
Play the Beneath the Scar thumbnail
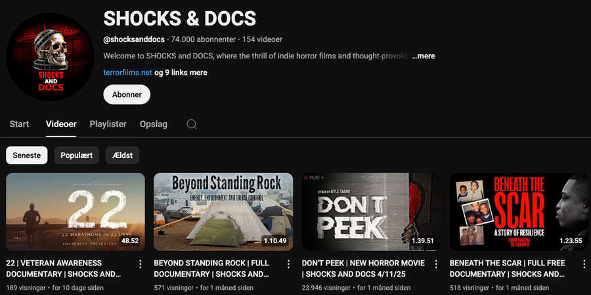coord(519,212)
